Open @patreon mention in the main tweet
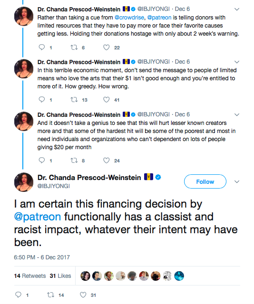 click(x=38, y=217)
